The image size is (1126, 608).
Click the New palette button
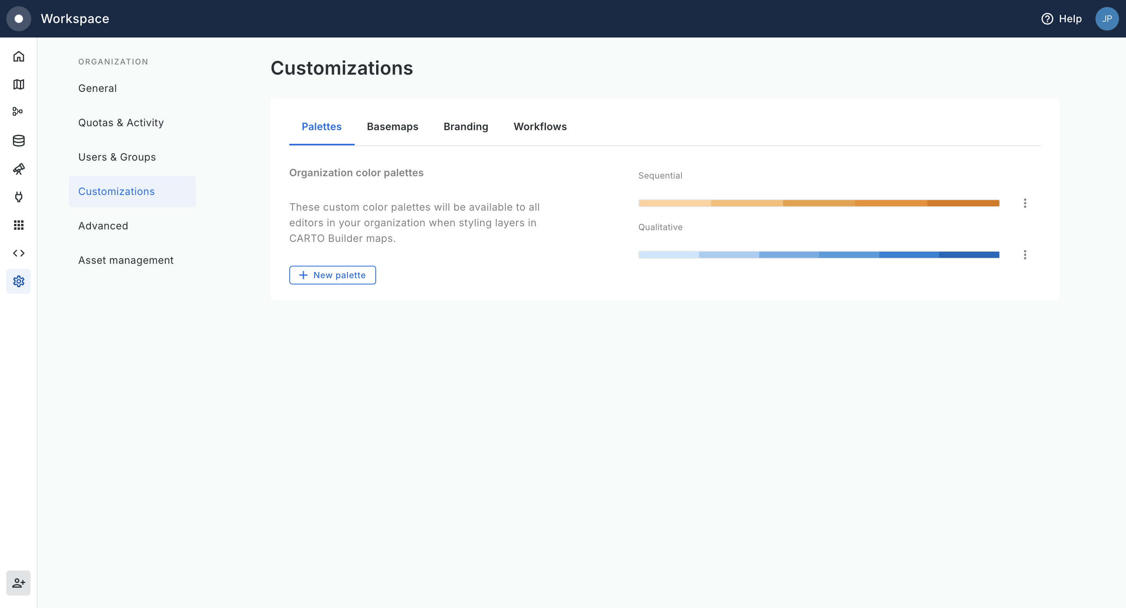[332, 275]
